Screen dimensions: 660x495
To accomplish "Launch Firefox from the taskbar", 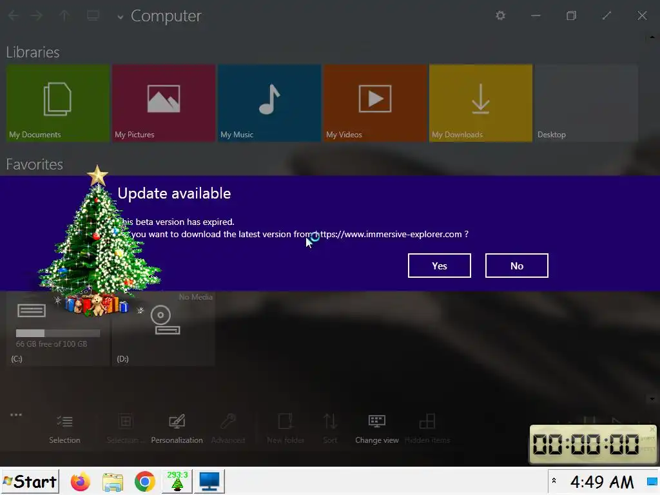I will coord(81,481).
